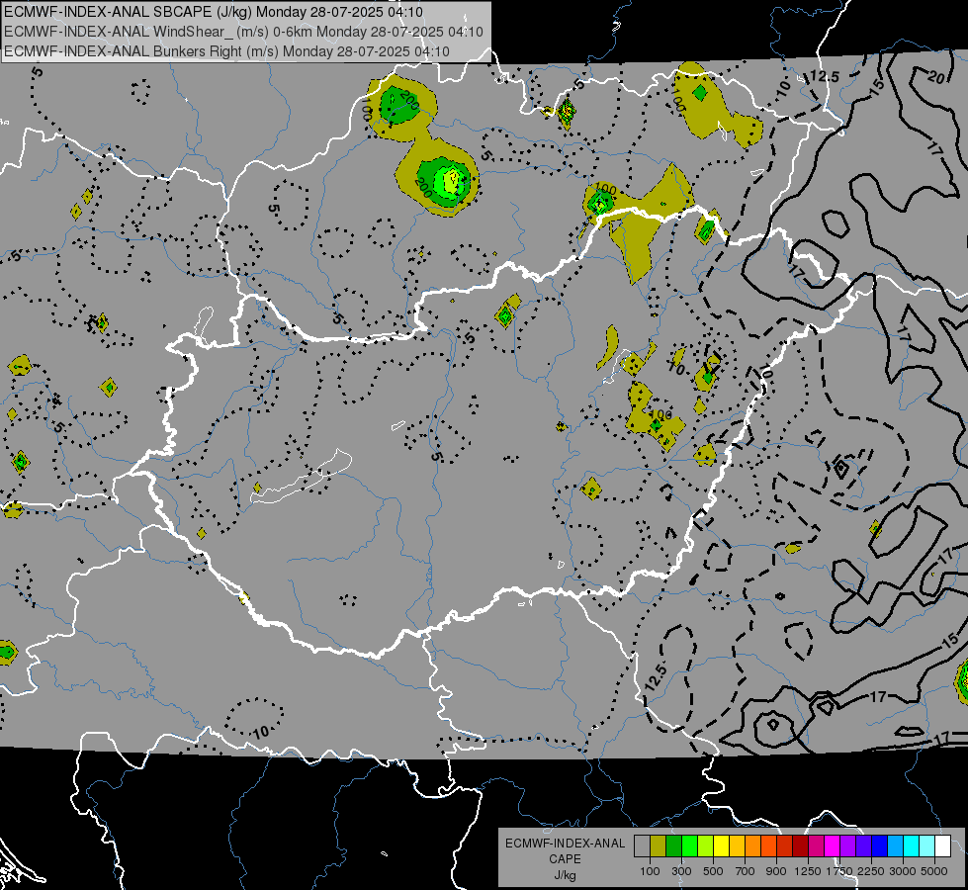Click the legend value 500

(713, 871)
